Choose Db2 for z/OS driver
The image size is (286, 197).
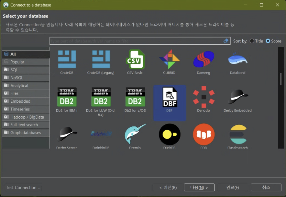pos(135,97)
